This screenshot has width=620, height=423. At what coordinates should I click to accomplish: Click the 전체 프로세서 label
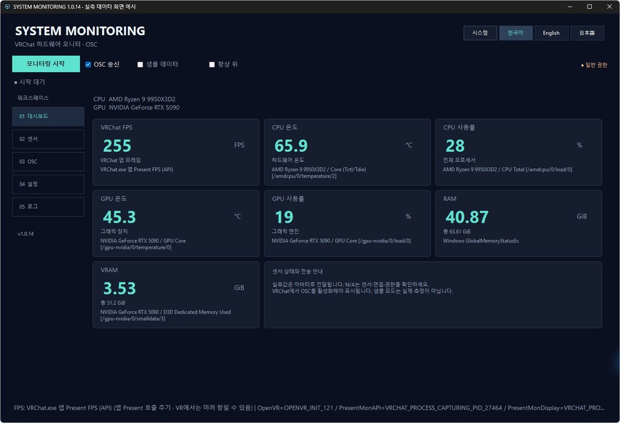pos(459,160)
